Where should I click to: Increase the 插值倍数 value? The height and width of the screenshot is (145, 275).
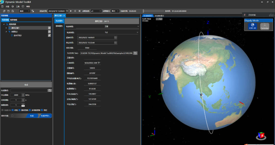[23, 104]
